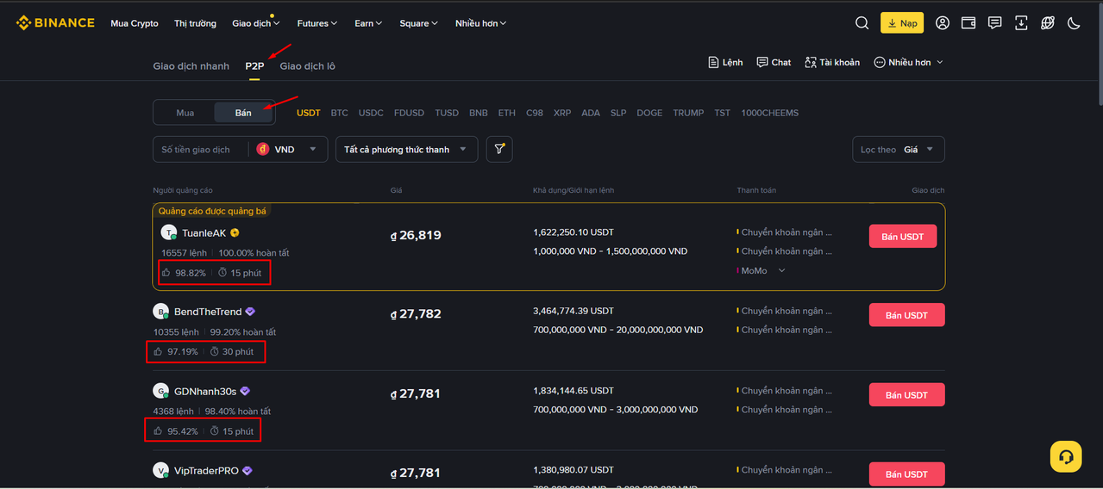
Task: Click the yellow Nạp deposit button
Action: [x=901, y=23]
